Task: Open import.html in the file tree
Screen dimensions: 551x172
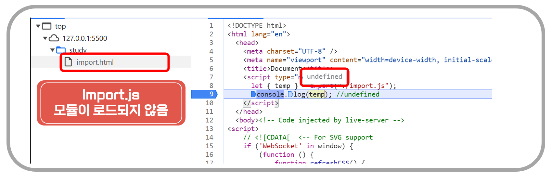Action: 111,62
